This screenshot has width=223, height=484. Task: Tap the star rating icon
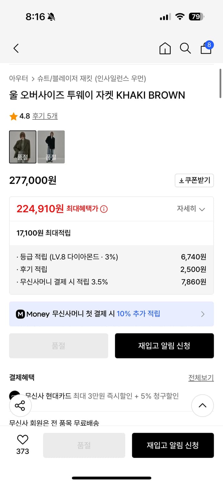coord(13,116)
